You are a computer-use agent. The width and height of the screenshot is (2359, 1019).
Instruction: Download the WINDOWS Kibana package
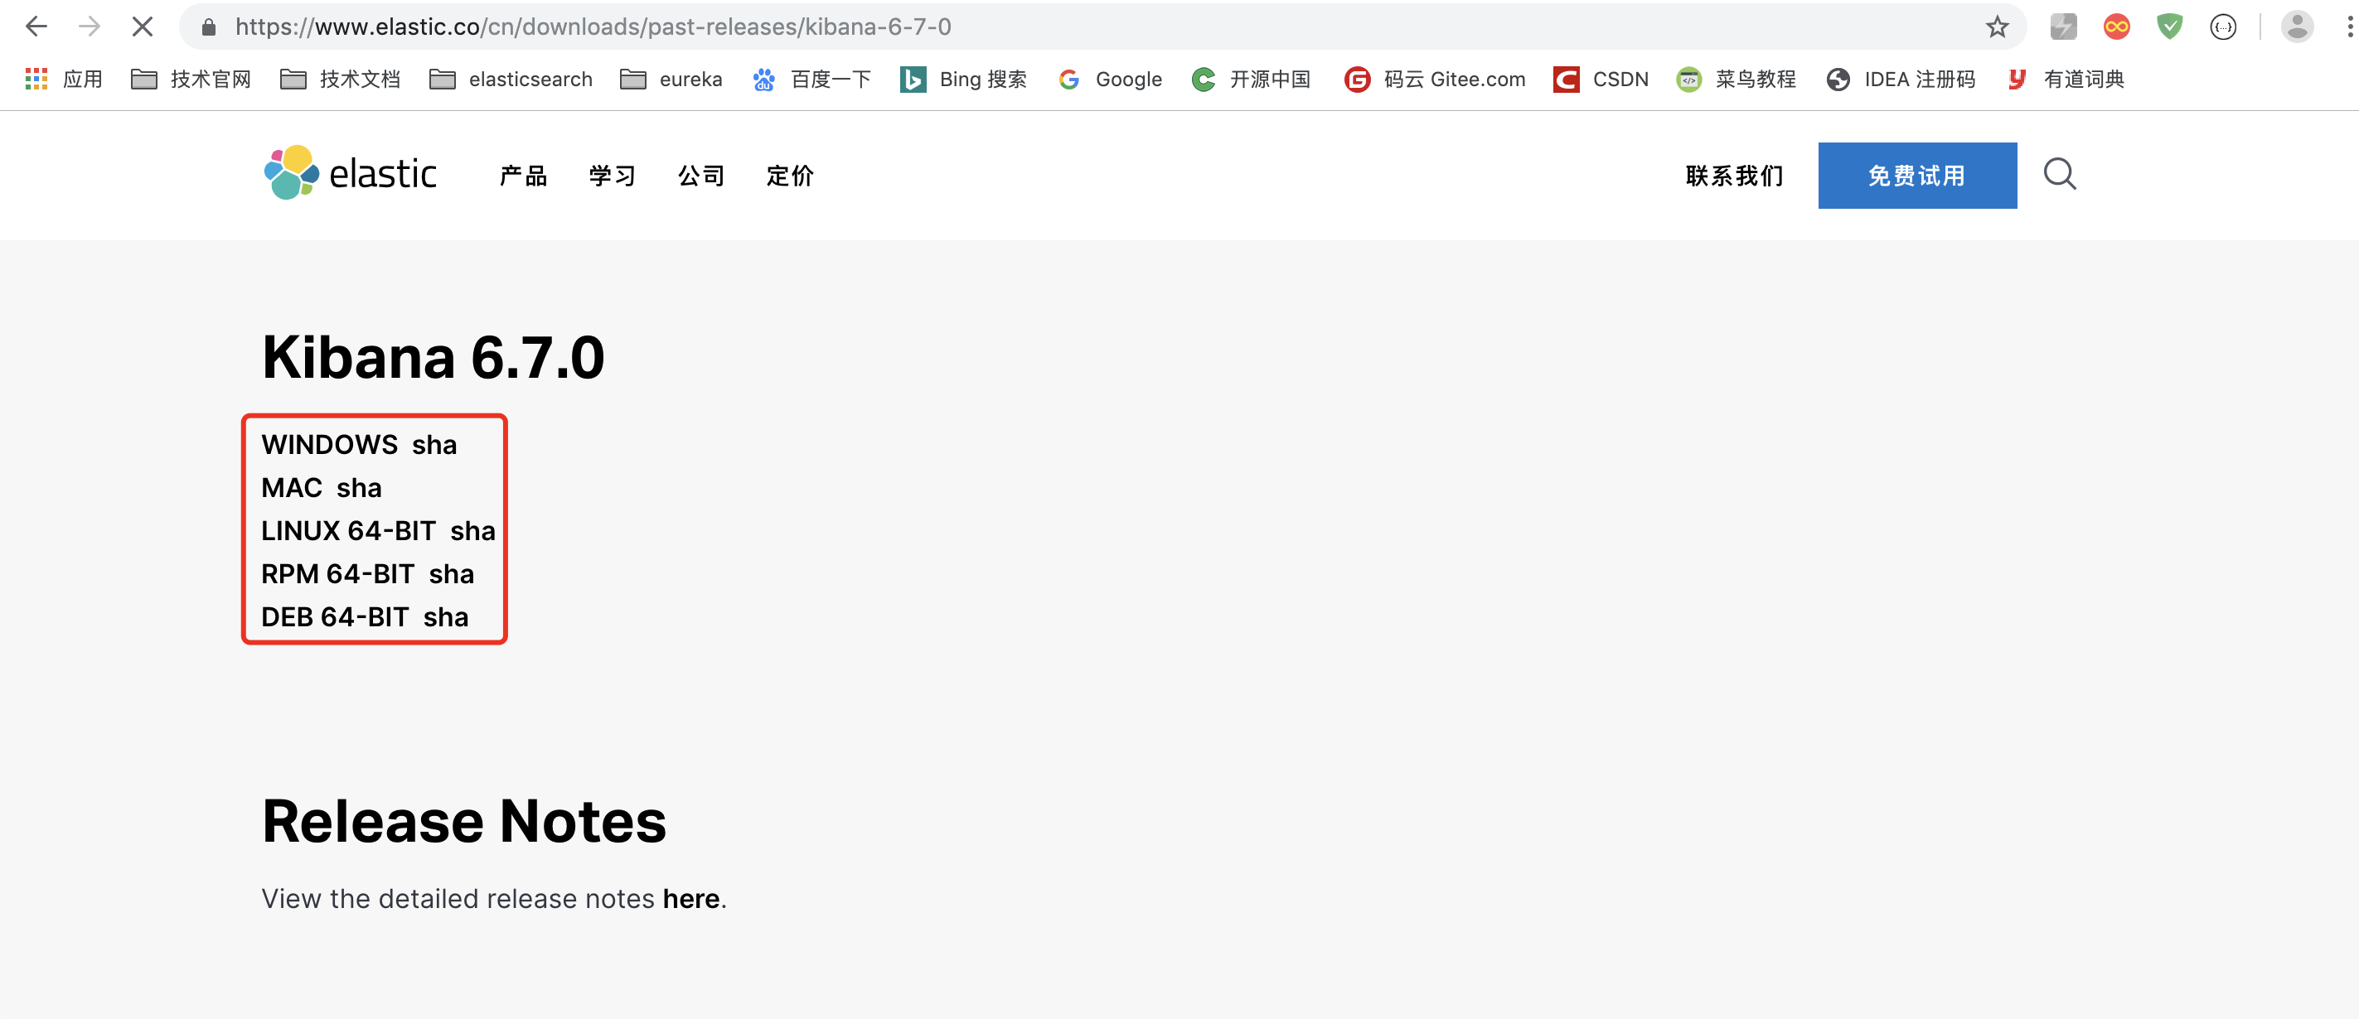[x=330, y=445]
